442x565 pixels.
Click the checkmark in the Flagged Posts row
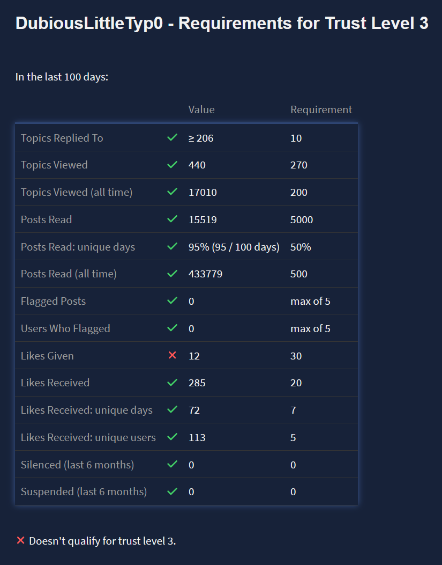[x=172, y=301]
